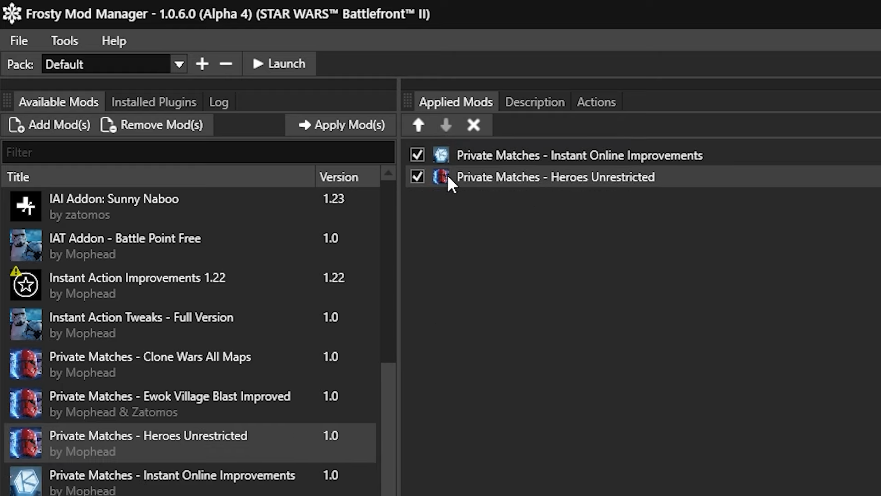
Task: Open the Pack dropdown arrow
Action: tap(179, 64)
